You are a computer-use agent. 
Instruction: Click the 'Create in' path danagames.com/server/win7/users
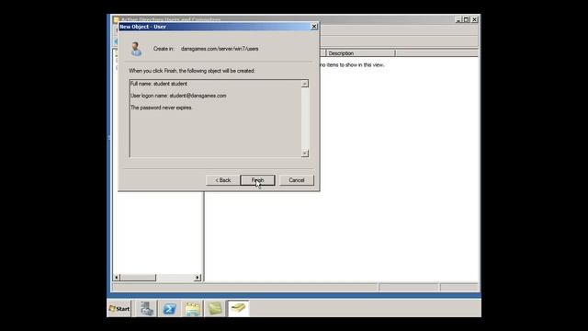[220, 49]
